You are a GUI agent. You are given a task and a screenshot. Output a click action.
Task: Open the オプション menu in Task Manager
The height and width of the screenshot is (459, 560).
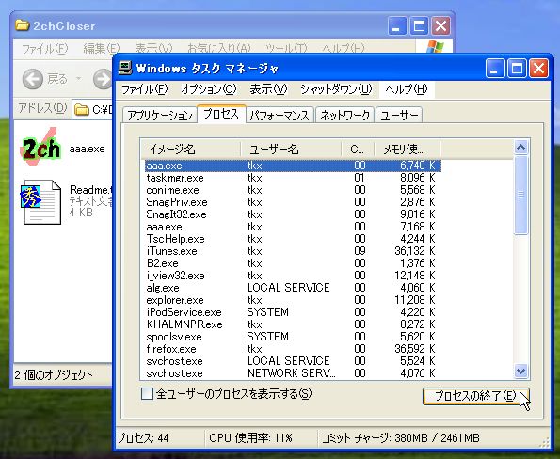[209, 89]
